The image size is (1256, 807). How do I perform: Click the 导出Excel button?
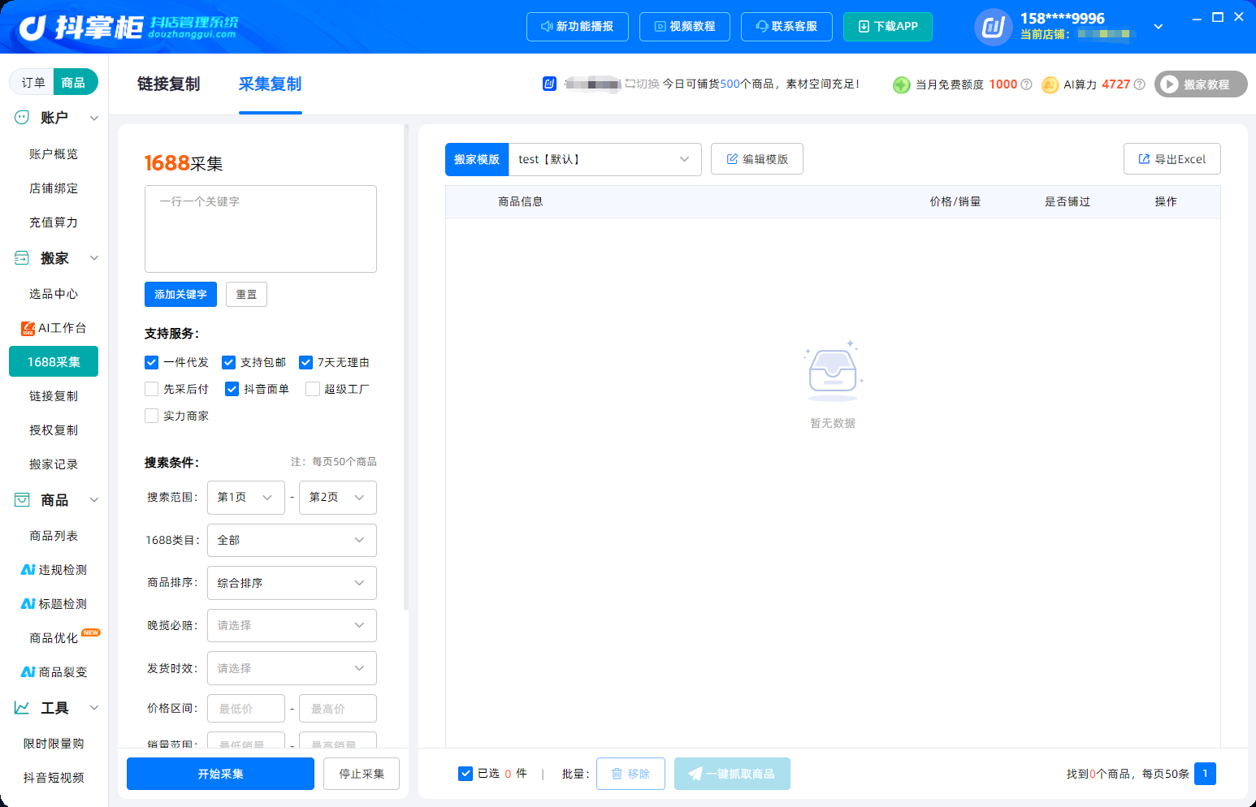click(x=1172, y=159)
